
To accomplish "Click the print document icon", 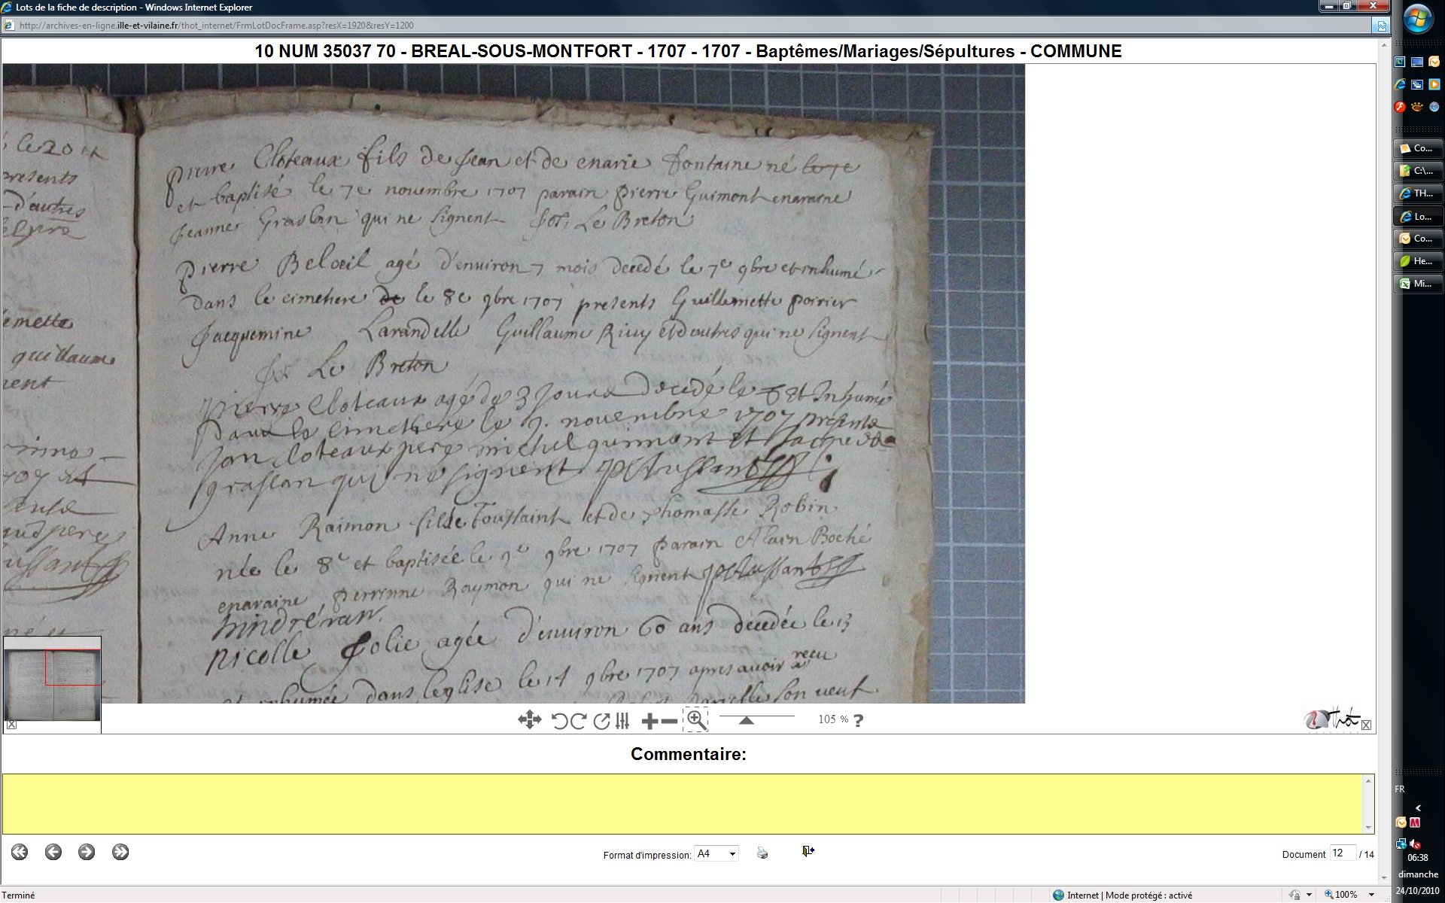I will (x=762, y=853).
